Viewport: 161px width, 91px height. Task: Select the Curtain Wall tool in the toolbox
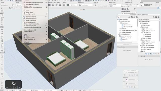pos(2,41)
